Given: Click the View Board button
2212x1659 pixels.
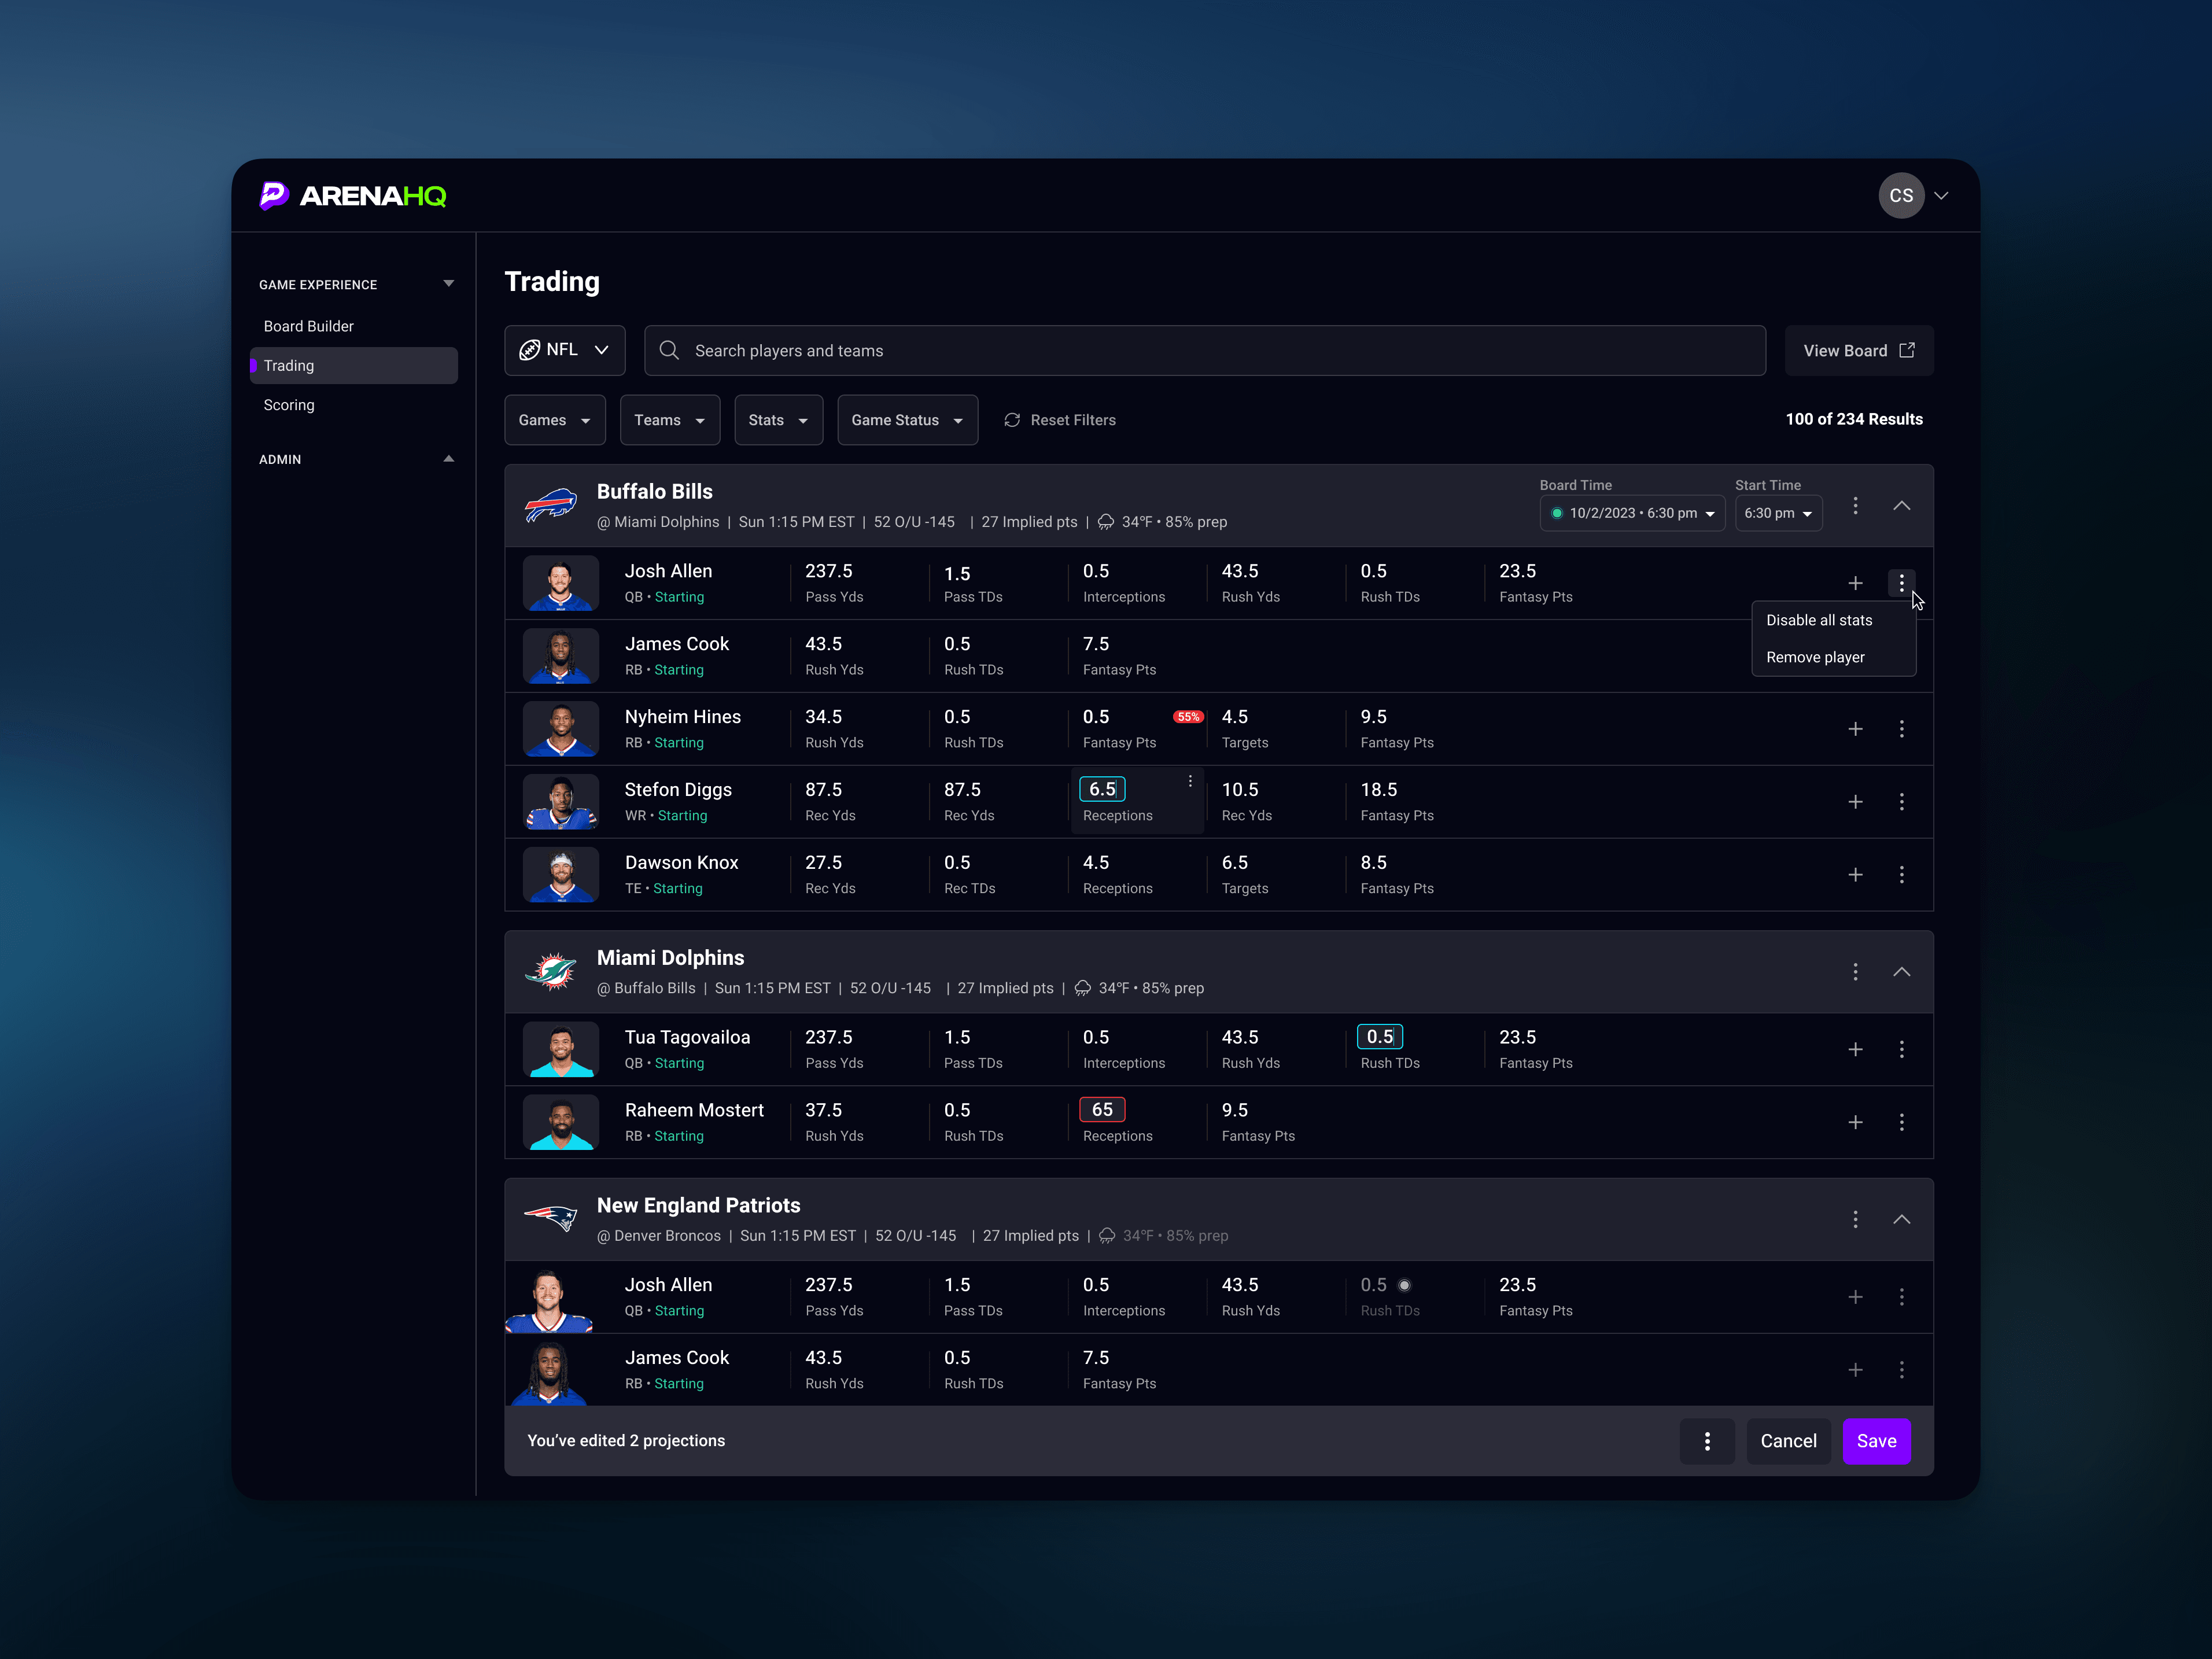Looking at the screenshot, I should (x=1858, y=350).
